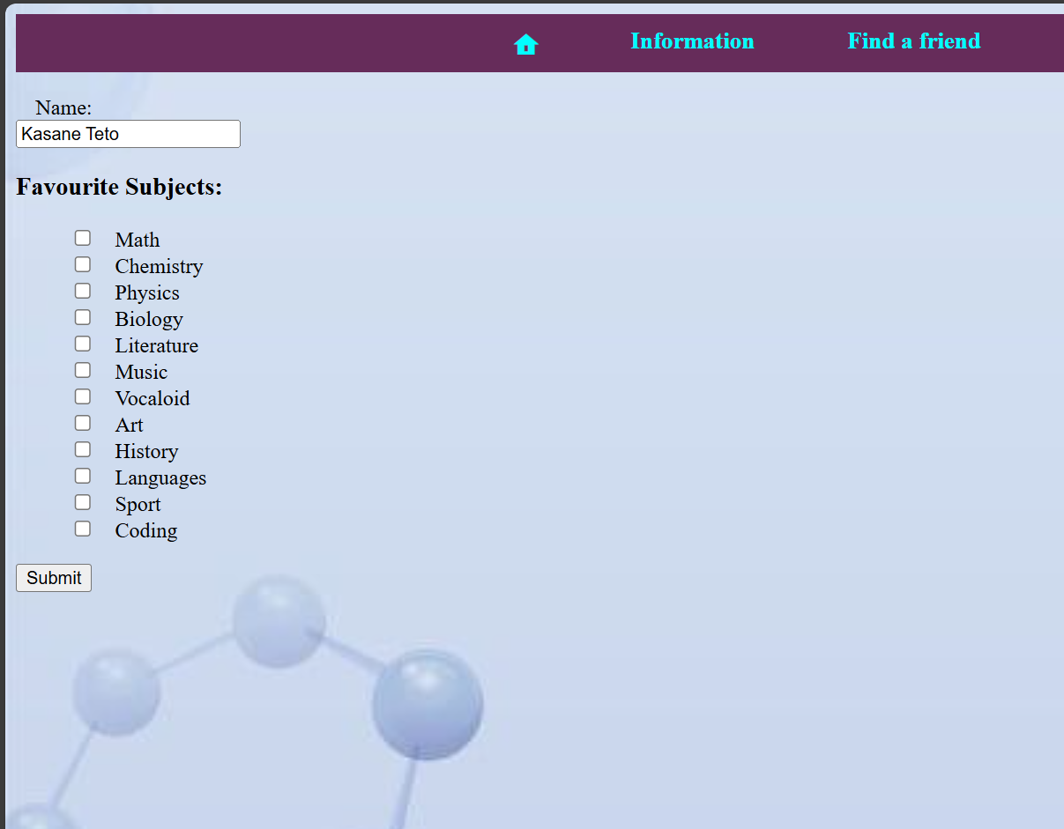Click the 'Coding' label text

146,530
